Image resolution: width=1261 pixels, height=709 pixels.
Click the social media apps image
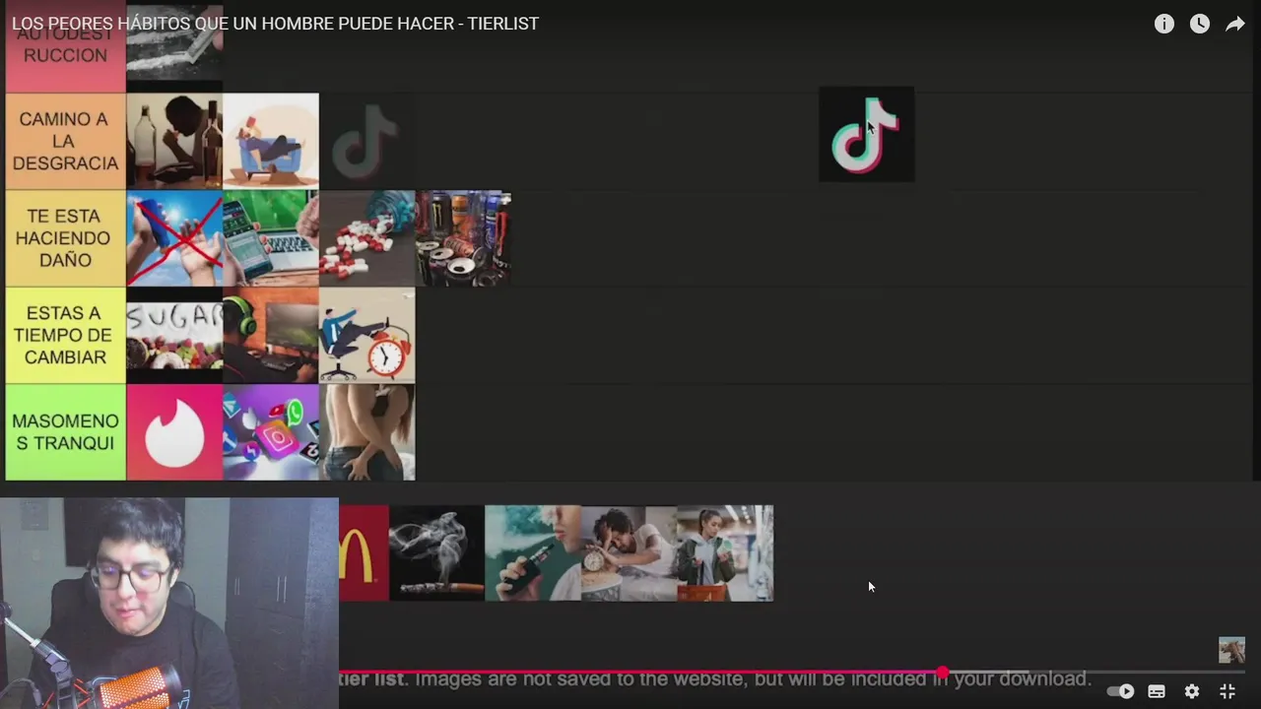pyautogui.click(x=271, y=432)
